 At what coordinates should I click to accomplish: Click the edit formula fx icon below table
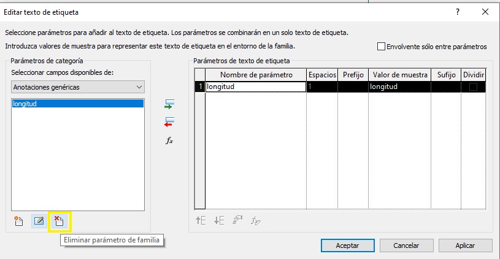(256, 221)
